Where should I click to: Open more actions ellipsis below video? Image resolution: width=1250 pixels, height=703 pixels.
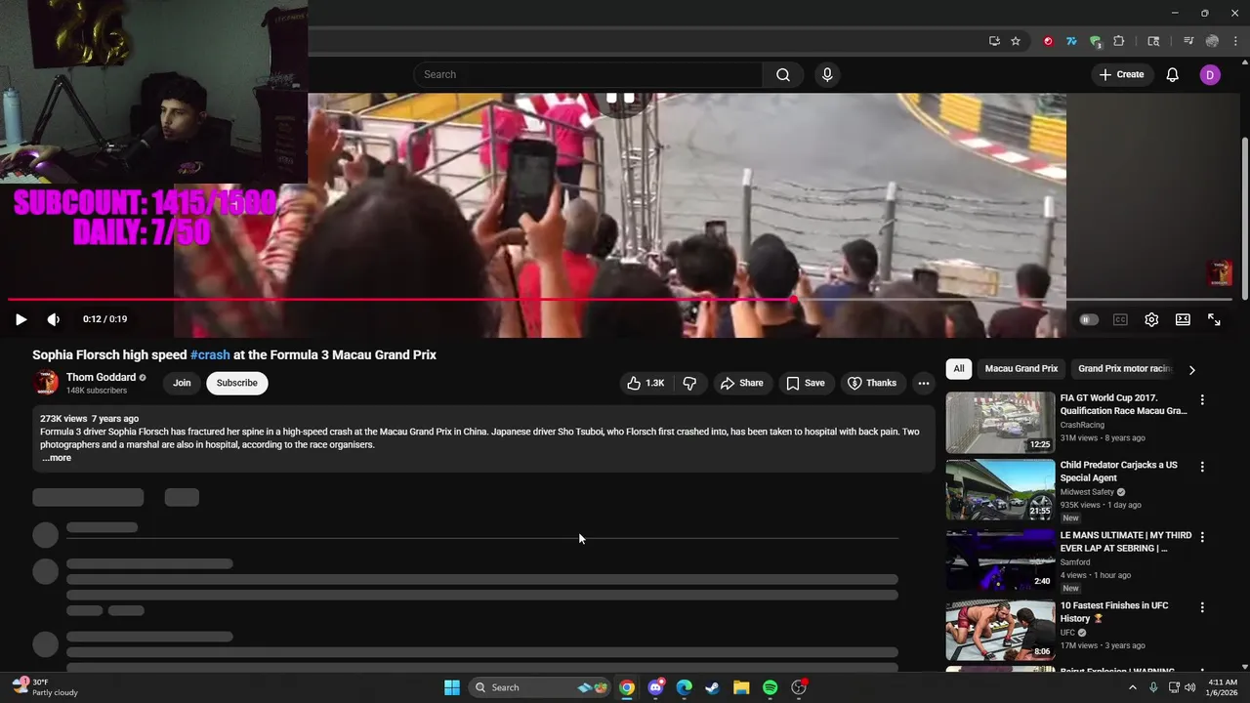923,383
